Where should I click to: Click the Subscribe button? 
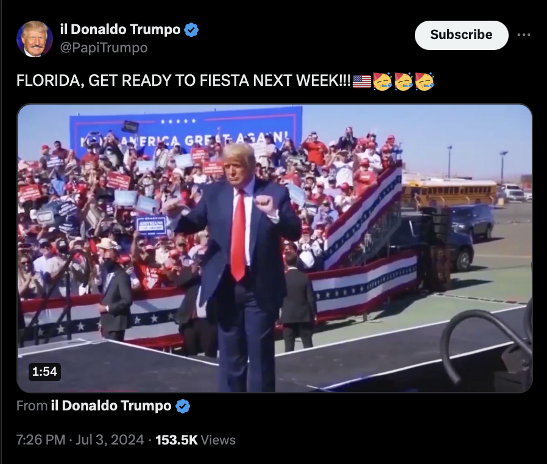[461, 35]
